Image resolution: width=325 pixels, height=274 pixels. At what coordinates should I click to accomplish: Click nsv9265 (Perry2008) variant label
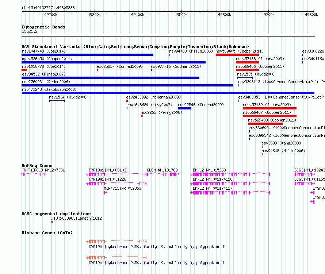coord(161,112)
